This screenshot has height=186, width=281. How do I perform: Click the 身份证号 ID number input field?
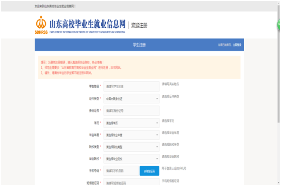(x=131, y=111)
